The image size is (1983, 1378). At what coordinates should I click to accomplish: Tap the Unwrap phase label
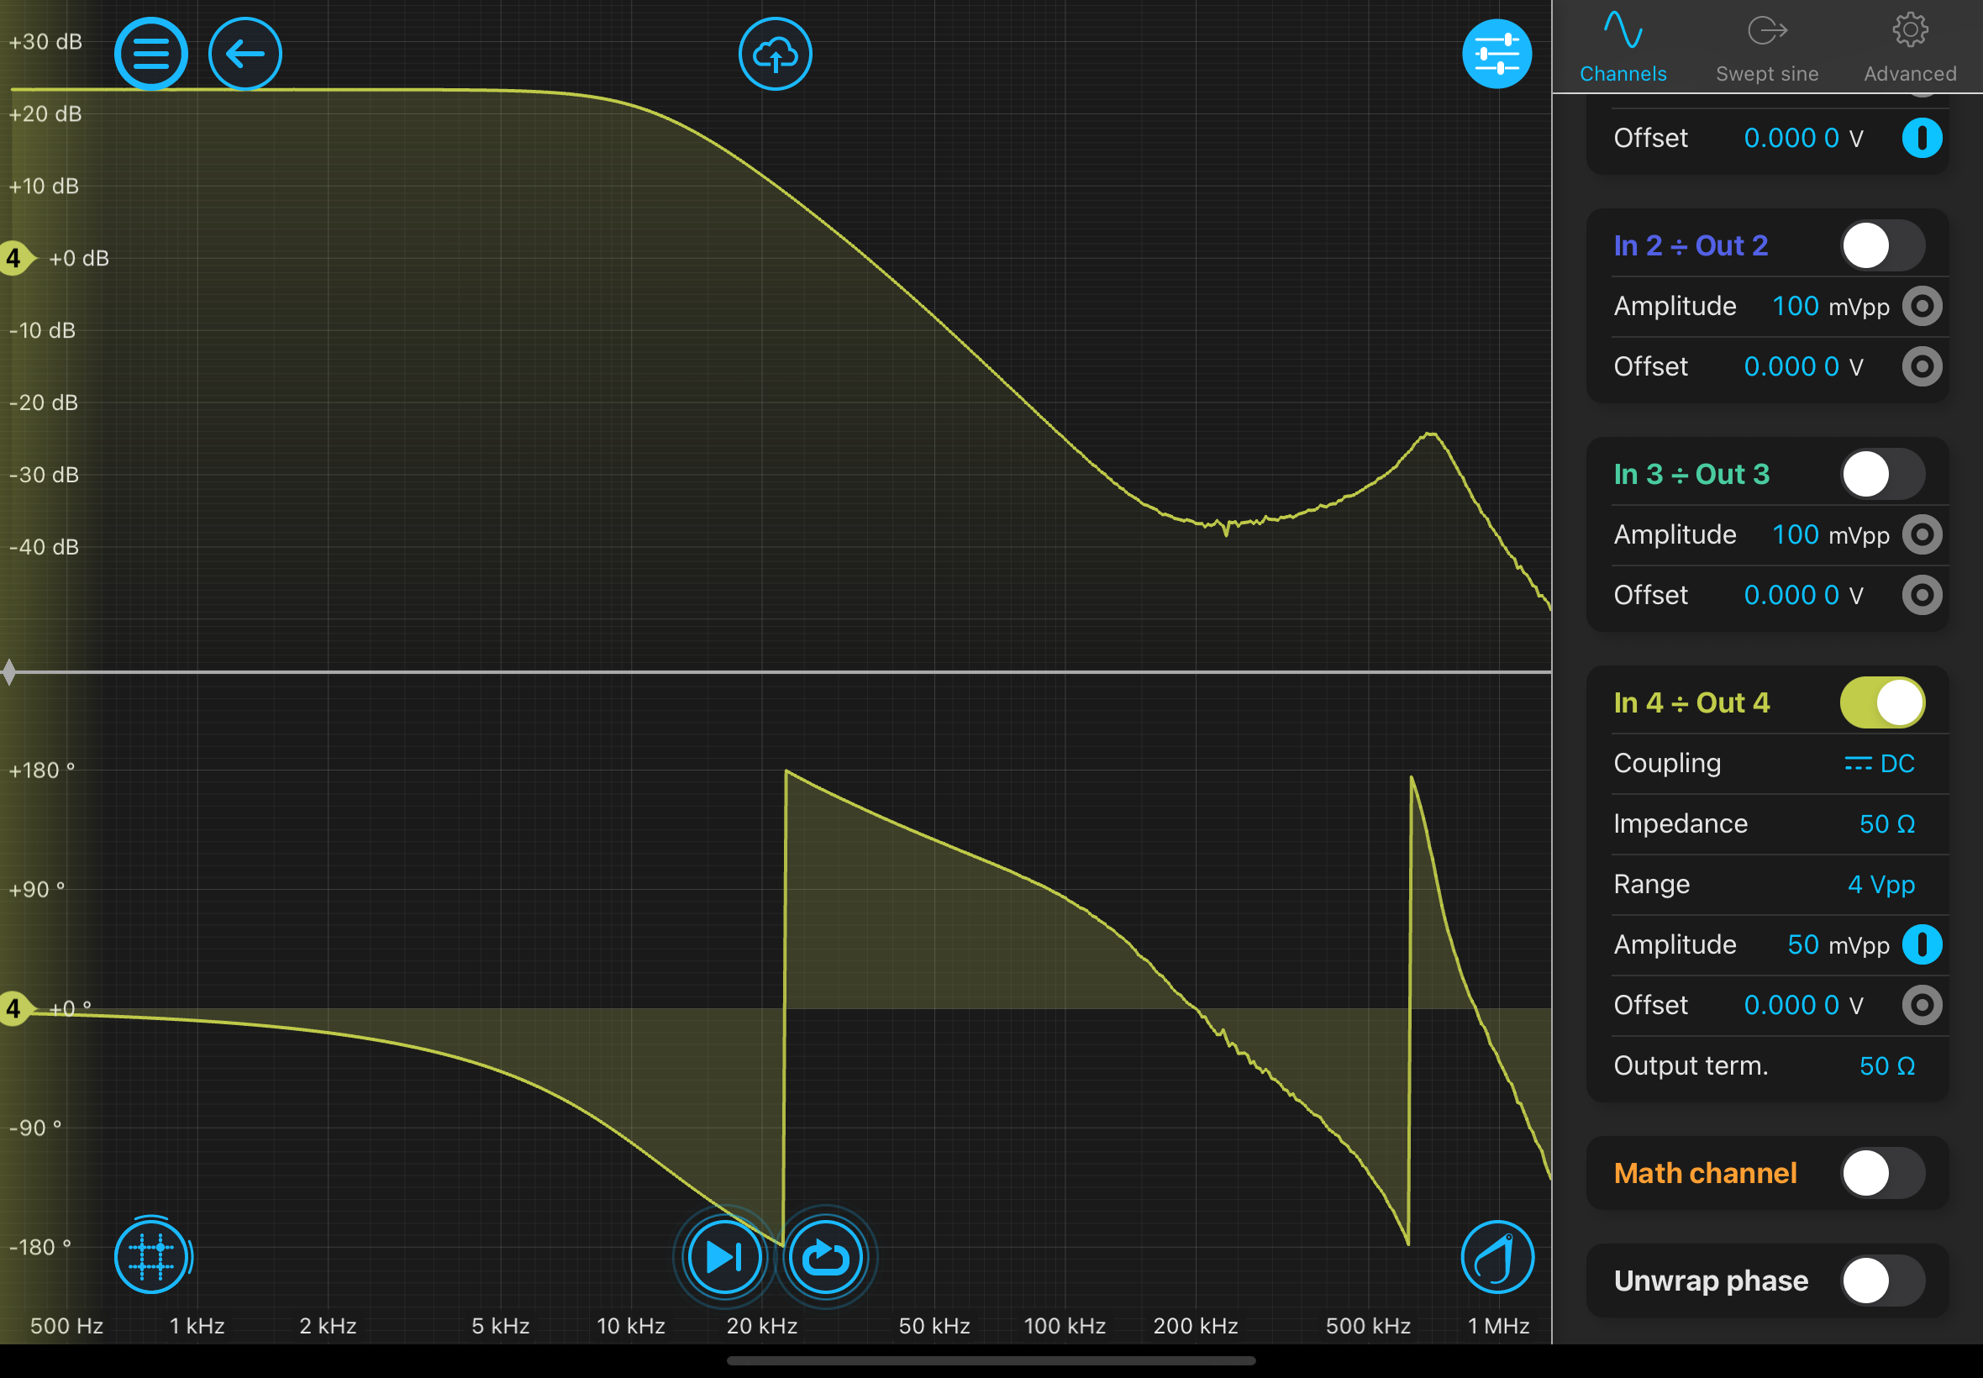(x=1710, y=1281)
